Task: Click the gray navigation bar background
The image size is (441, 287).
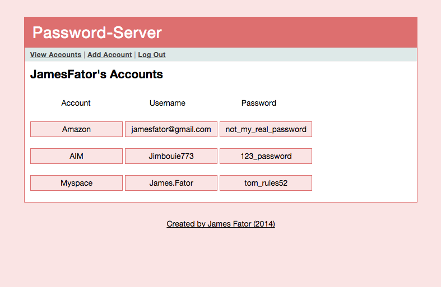Action: point(291,54)
